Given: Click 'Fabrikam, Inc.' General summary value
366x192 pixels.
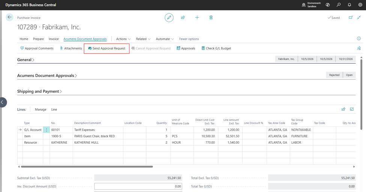Looking at the screenshot, I should point(286,59).
